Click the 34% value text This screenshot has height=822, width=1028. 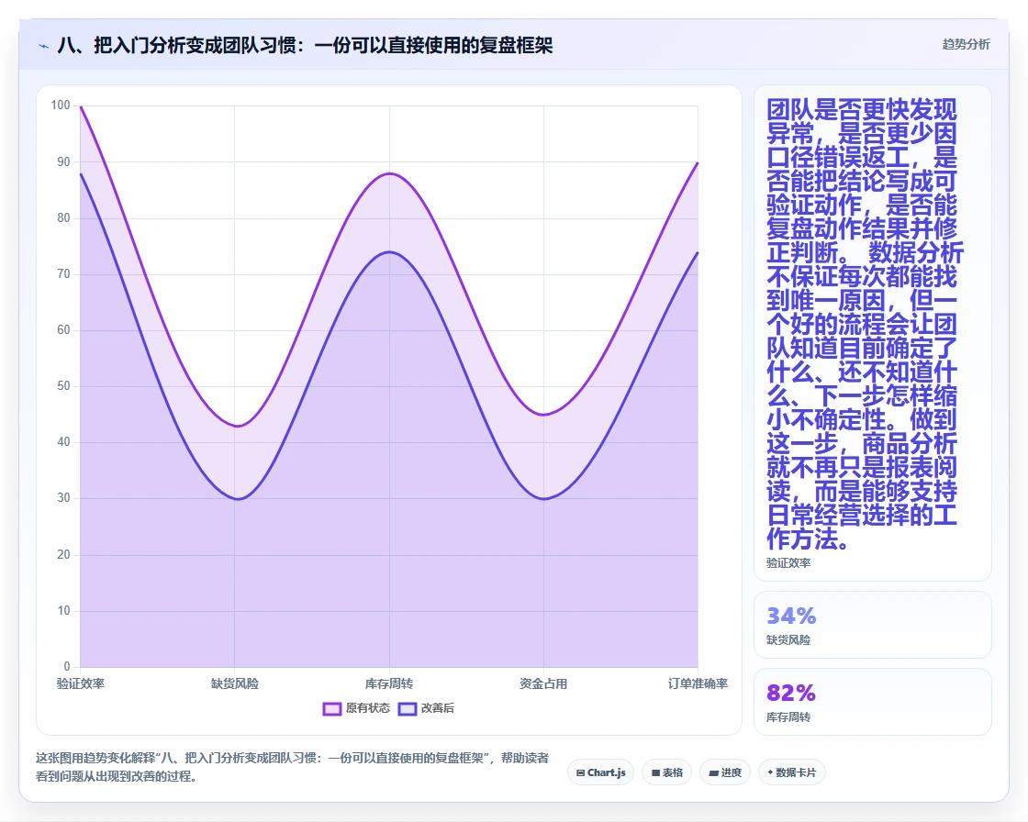(791, 616)
